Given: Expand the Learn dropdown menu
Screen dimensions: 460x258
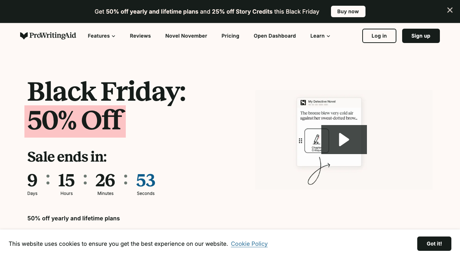Looking at the screenshot, I should [320, 36].
